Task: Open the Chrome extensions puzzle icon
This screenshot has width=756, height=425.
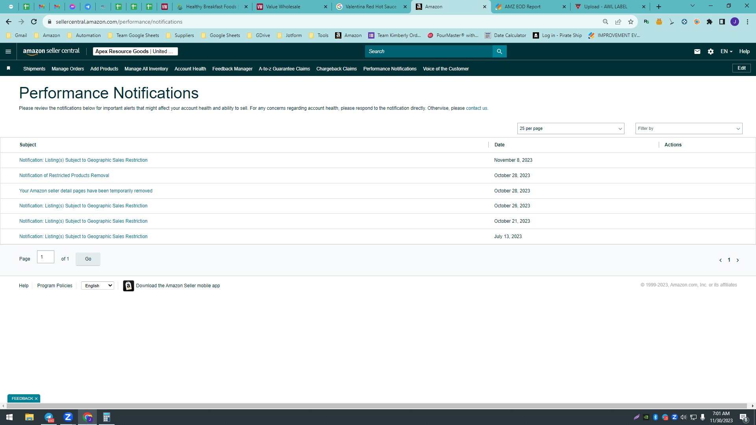Action: (x=710, y=22)
